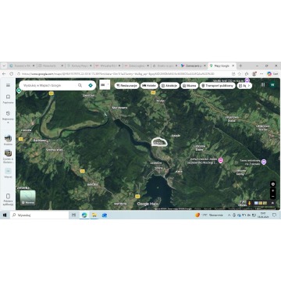Click the pink lodging marker near Łobozew
Viewport: 281px width, 281px height.
[x=221, y=160]
